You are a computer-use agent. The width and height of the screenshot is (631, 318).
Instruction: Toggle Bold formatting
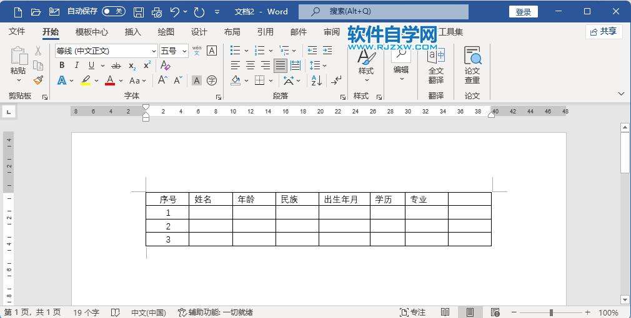click(x=62, y=65)
